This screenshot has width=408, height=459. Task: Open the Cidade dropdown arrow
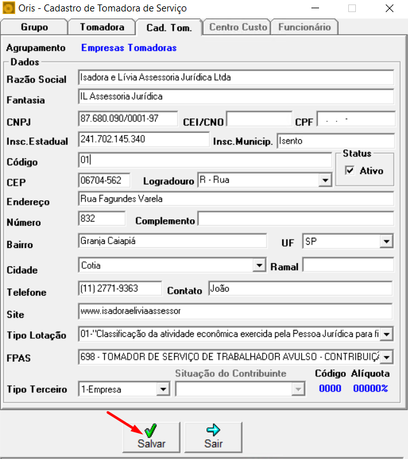259,266
